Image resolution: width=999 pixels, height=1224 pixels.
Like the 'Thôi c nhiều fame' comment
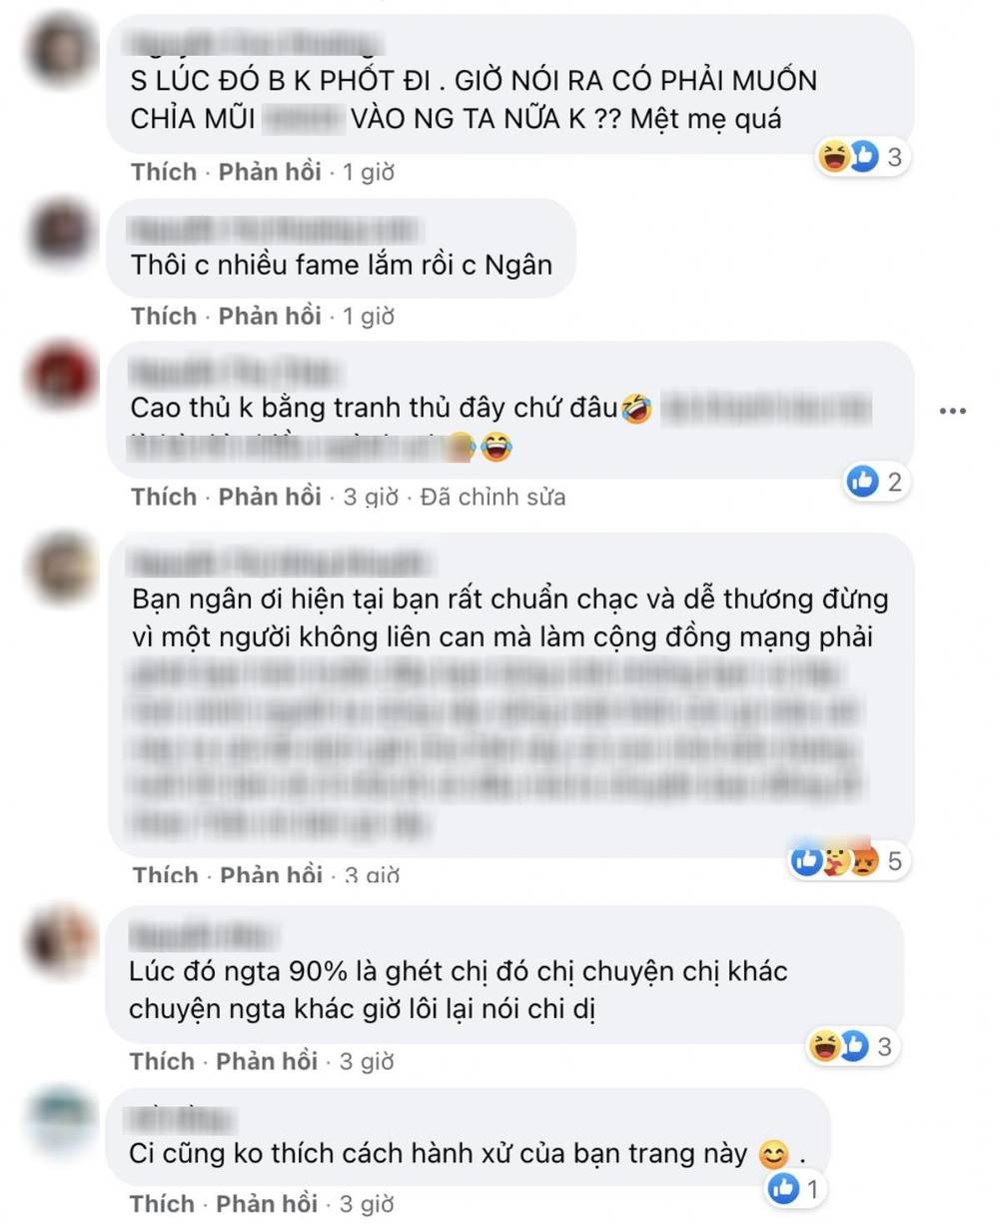pos(164,316)
